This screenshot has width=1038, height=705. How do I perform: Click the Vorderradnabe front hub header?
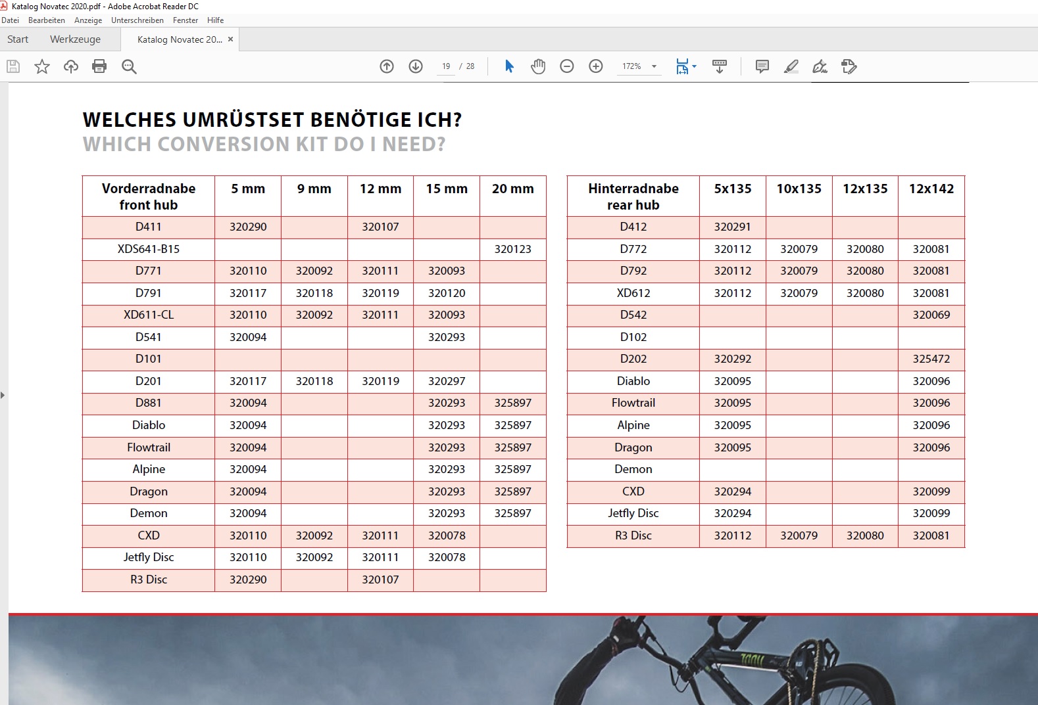[x=149, y=196]
